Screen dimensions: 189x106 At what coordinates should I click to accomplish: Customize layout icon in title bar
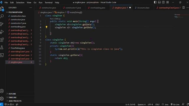click(x=167, y=2)
